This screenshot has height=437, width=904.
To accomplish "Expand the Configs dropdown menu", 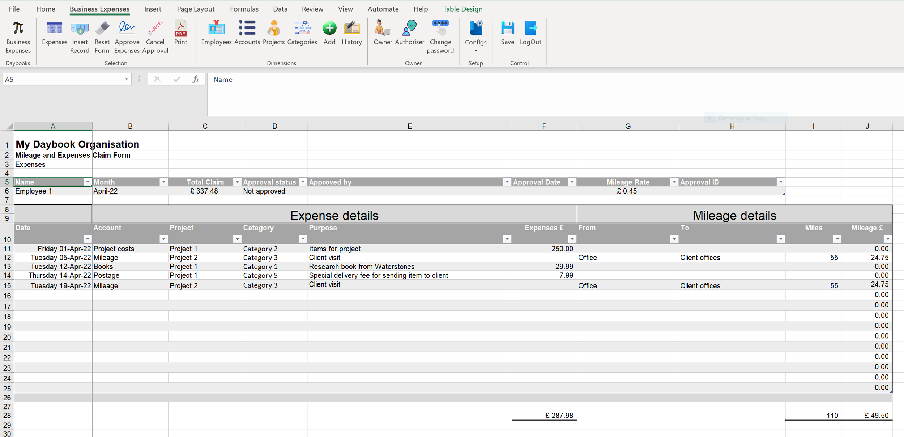I will pyautogui.click(x=476, y=50).
